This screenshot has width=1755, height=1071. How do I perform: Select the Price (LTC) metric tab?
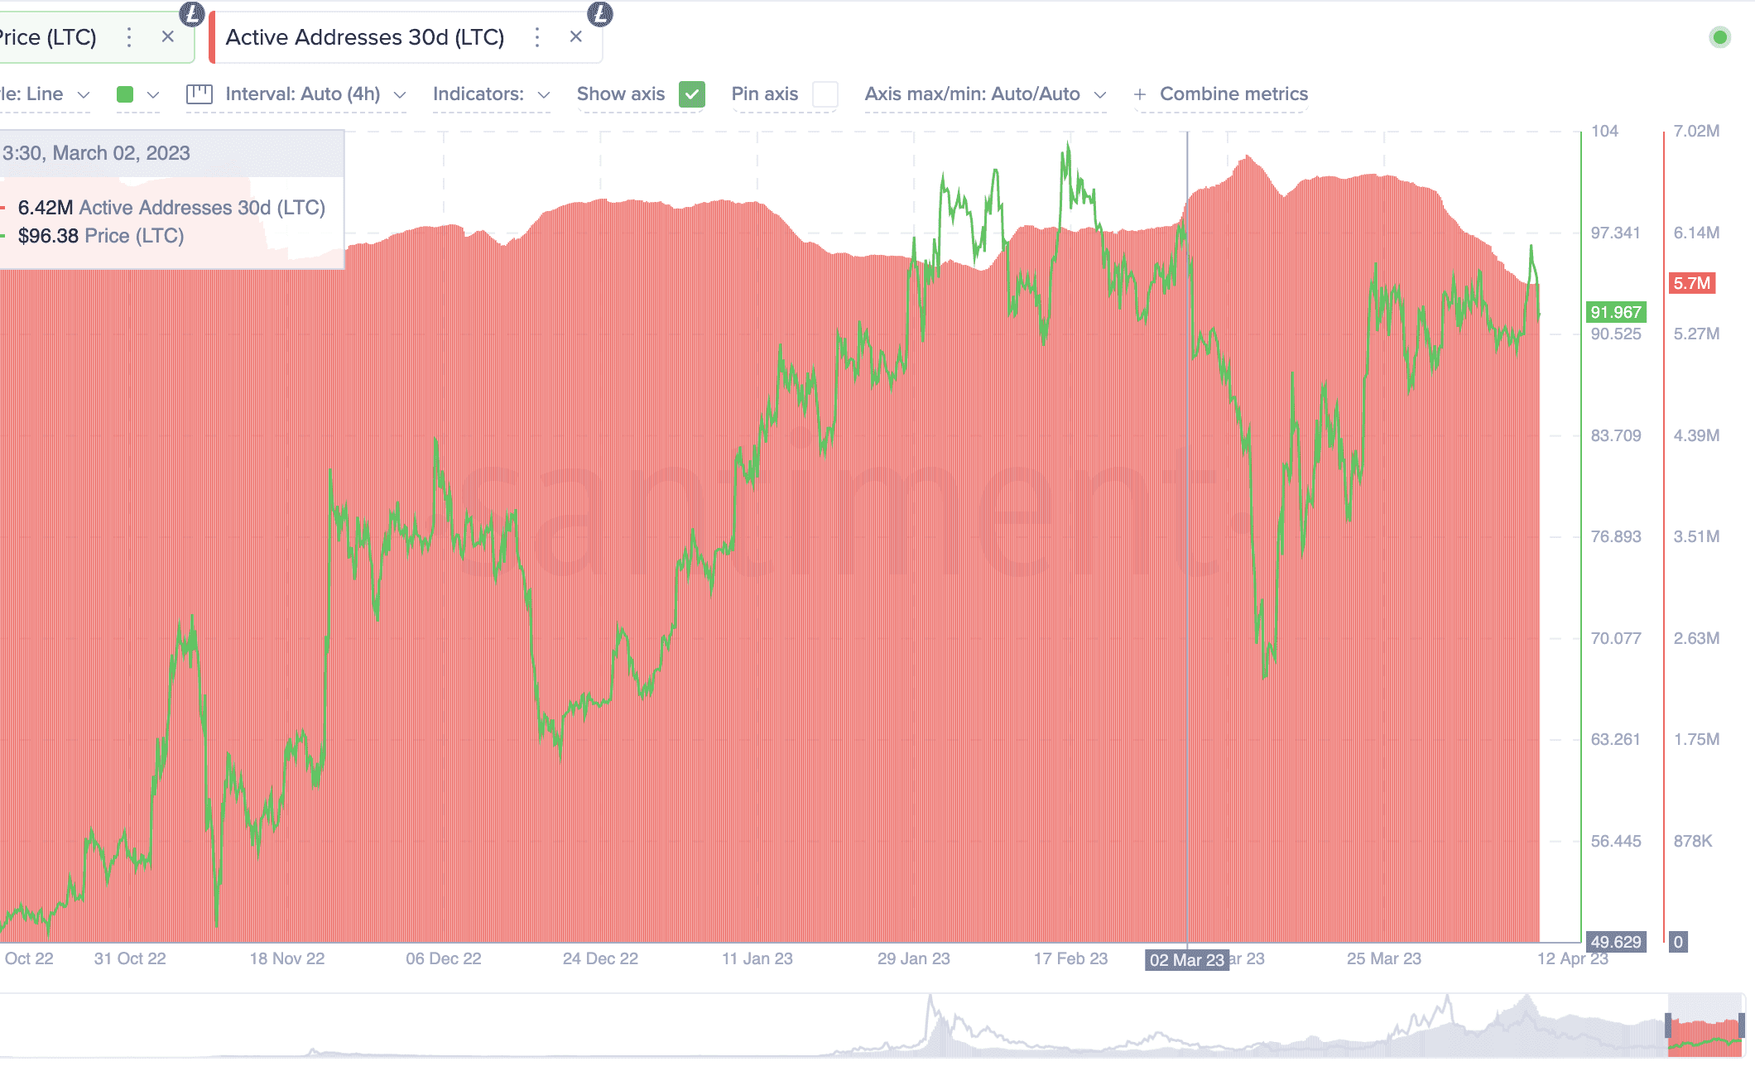point(50,37)
